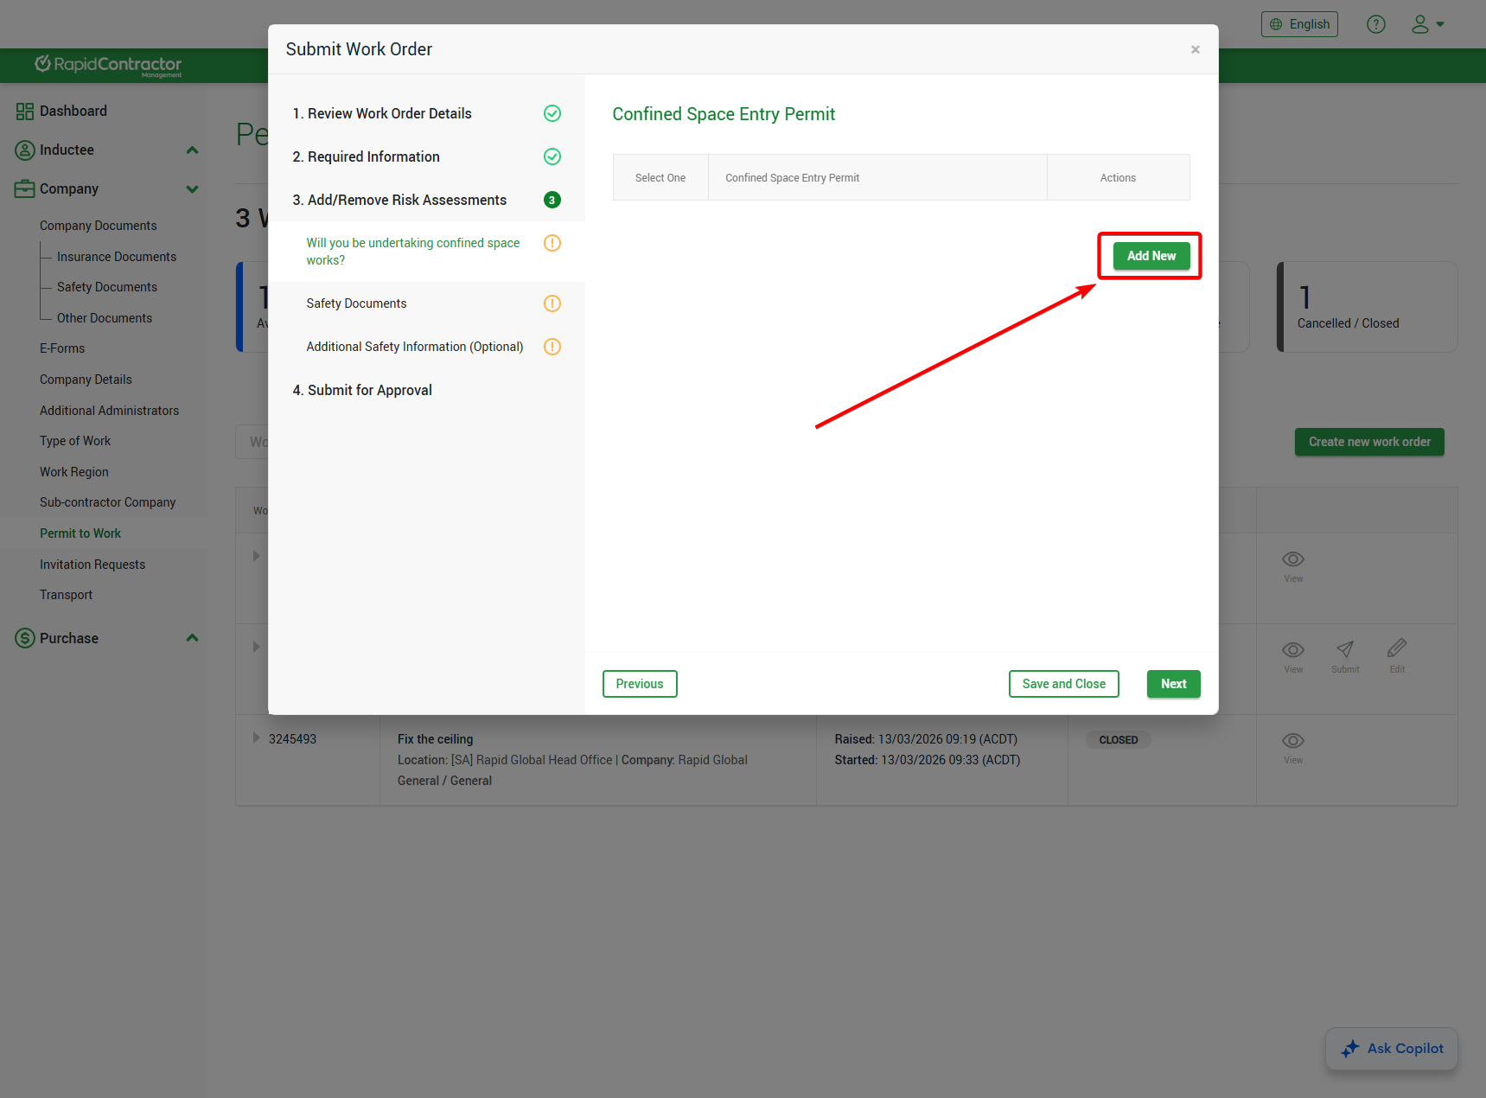Open the user profile account menu
The width and height of the screenshot is (1486, 1098).
click(1427, 24)
